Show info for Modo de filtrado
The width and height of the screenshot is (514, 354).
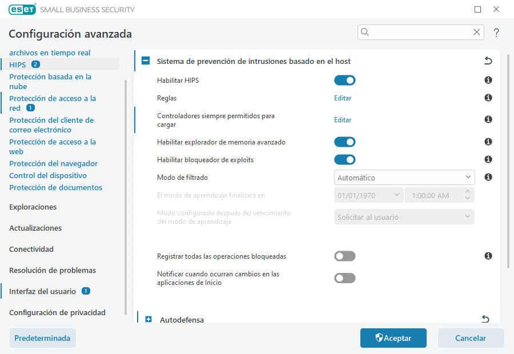pos(488,178)
